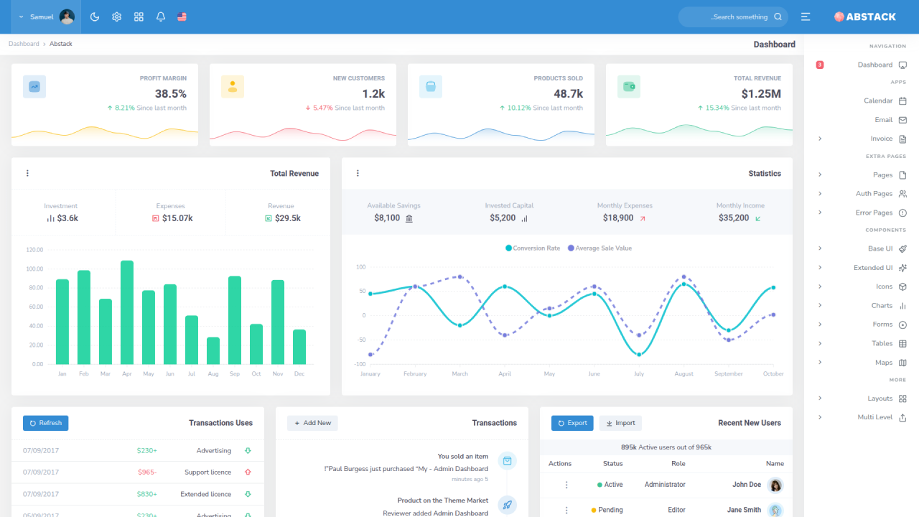The image size is (919, 517).
Task: Click the Abstack breadcrumb link
Action: [61, 44]
